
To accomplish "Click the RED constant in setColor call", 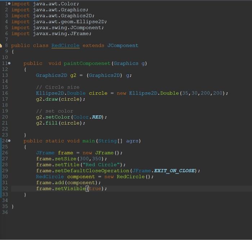I will tap(96, 117).
